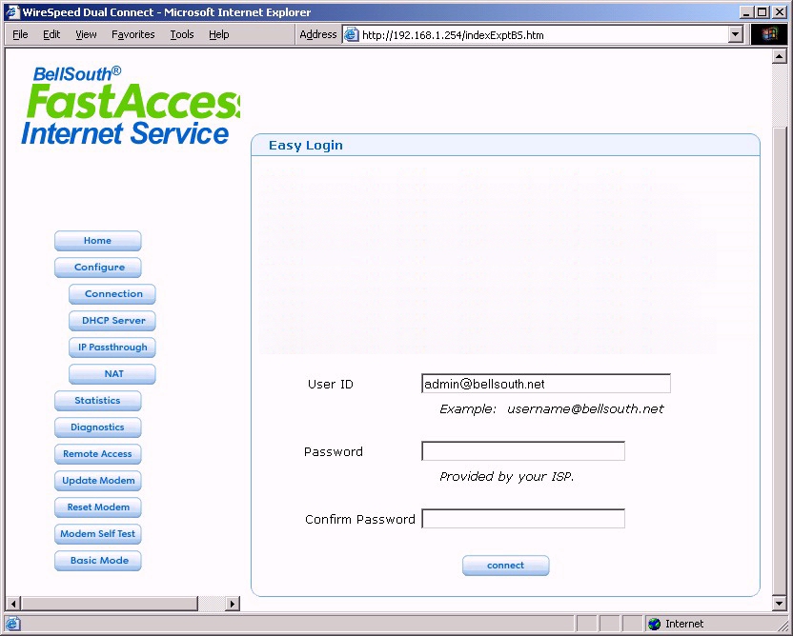Click the 'Address' label in the toolbar
Image resolution: width=793 pixels, height=636 pixels.
[318, 34]
